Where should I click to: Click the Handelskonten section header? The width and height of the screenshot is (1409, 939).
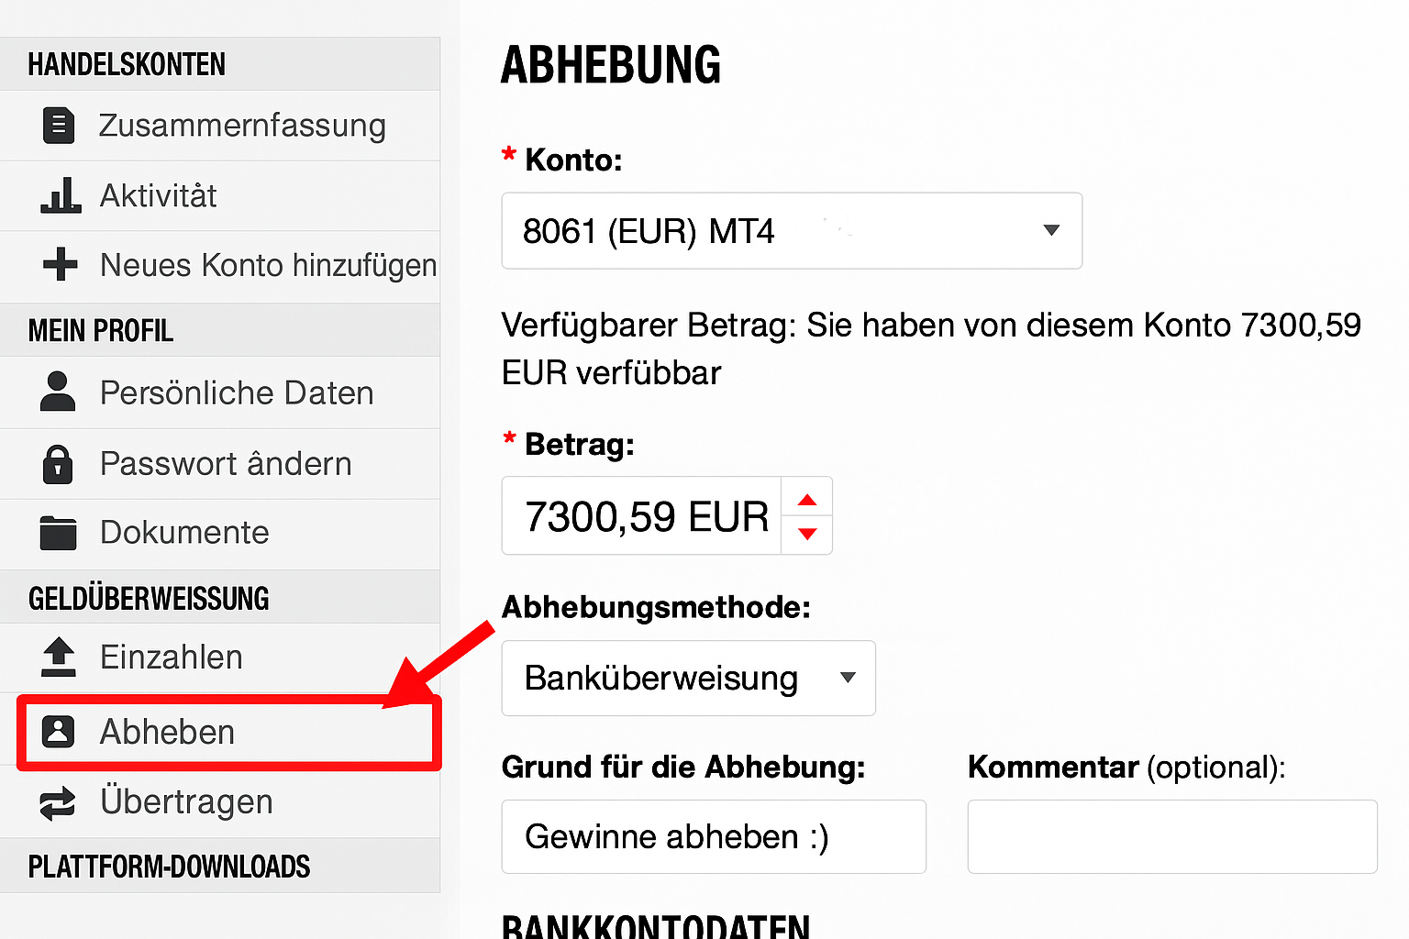pos(127,64)
